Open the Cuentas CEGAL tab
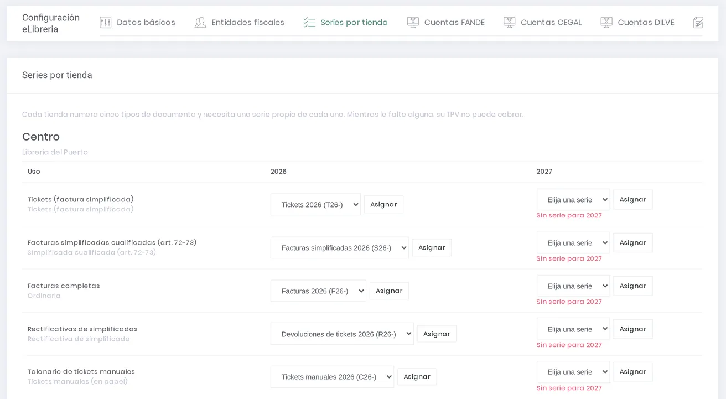This screenshot has height=399, width=726. pyautogui.click(x=542, y=23)
